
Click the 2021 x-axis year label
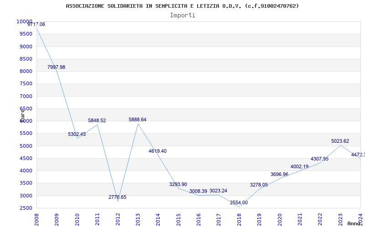coord(300,219)
